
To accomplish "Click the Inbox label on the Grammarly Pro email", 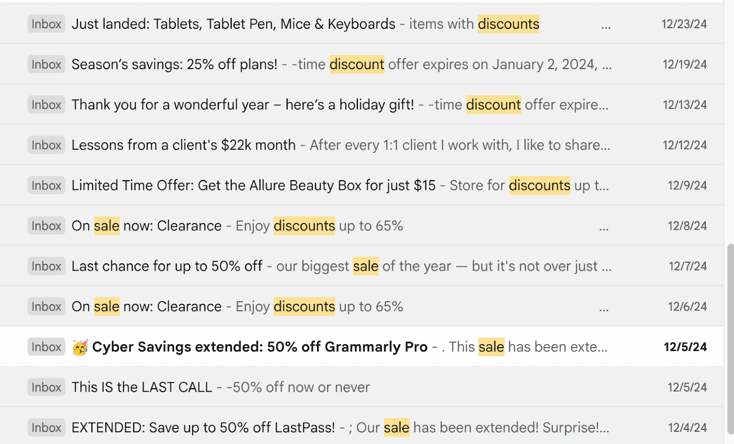I will (46, 347).
